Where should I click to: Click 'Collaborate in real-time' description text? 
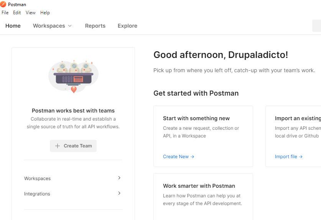point(73,123)
